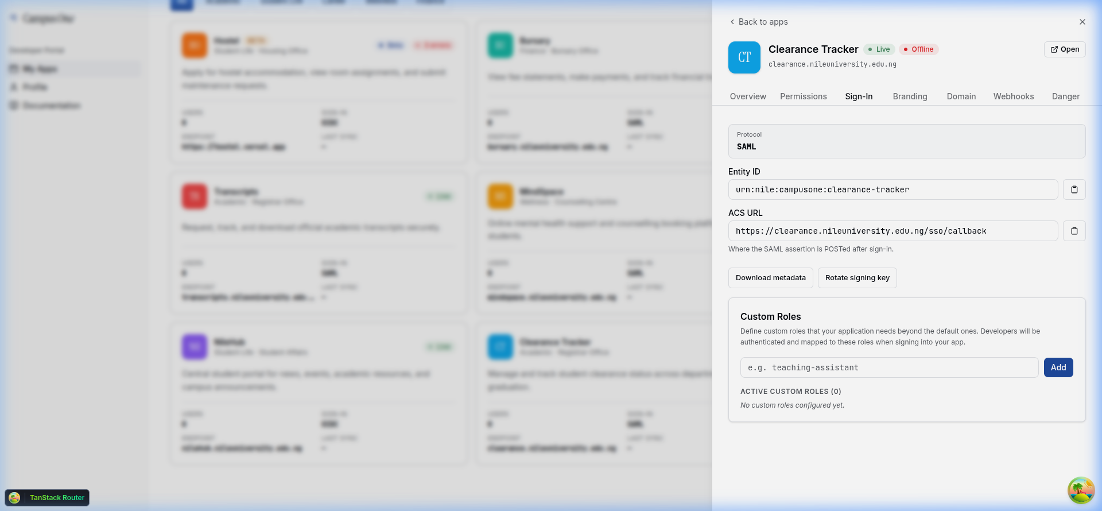Focus the custom role name input
This screenshot has height=511, width=1102.
[889, 367]
